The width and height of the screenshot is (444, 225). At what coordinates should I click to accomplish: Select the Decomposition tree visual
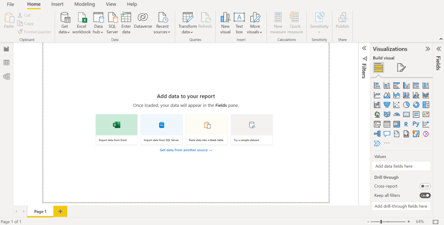point(377,134)
